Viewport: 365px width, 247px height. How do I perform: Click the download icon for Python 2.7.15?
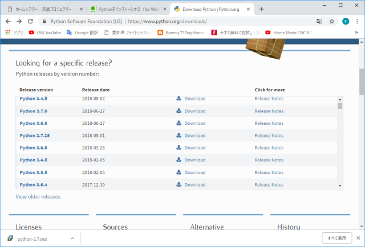(x=179, y=135)
